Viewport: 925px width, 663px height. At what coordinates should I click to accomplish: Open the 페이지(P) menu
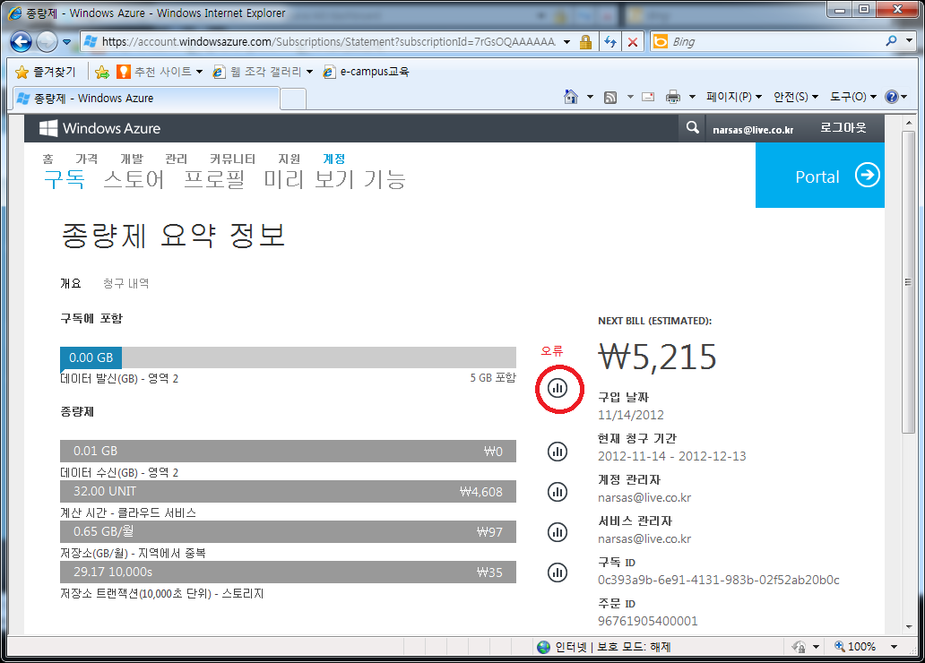(x=734, y=97)
